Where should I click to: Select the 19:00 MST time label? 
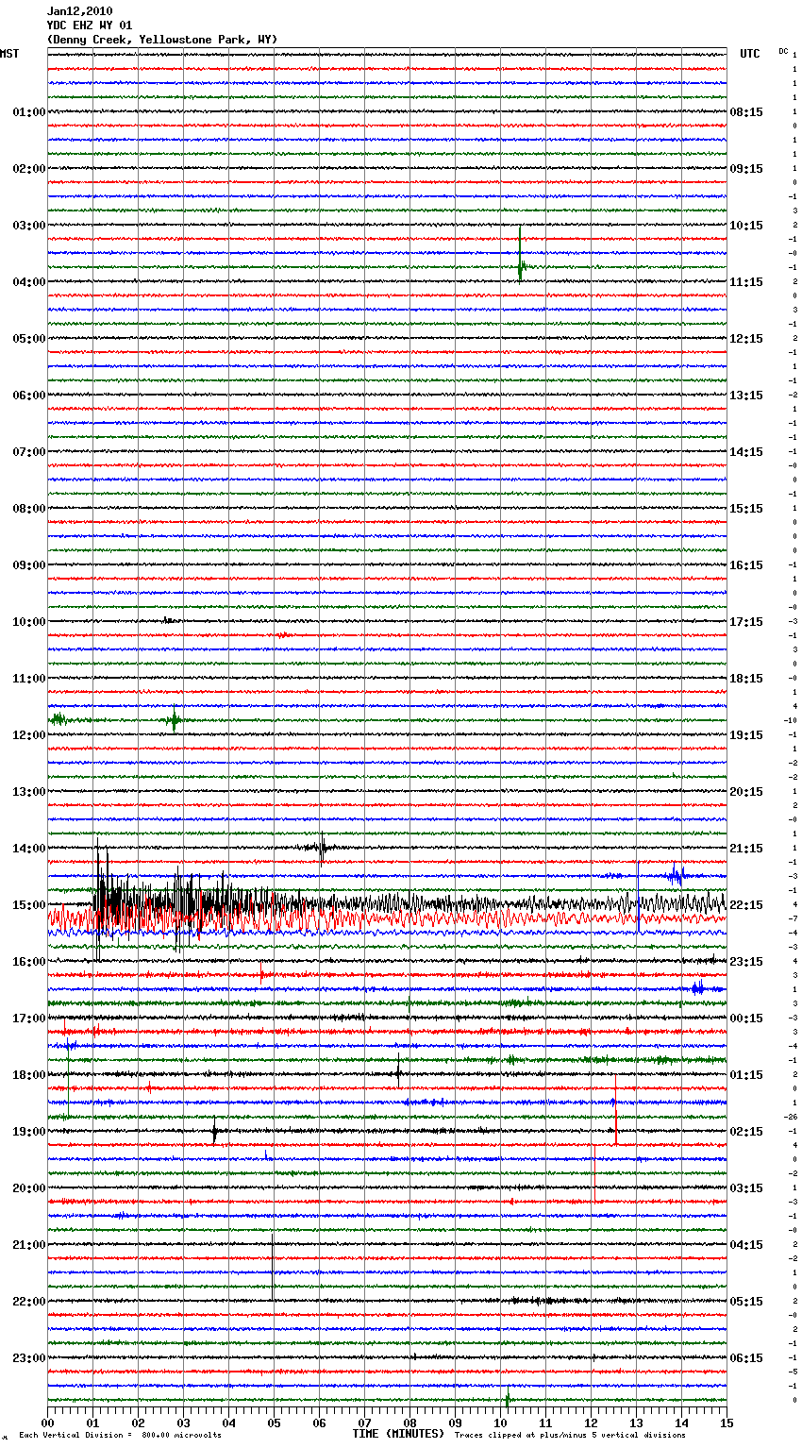[x=28, y=1132]
